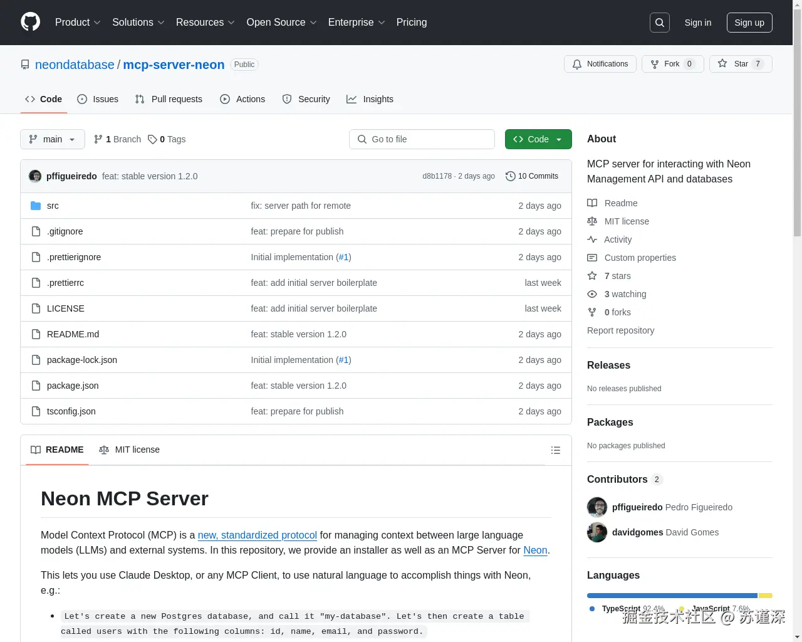Expand the Resources menu
The image size is (802, 642).
205,23
